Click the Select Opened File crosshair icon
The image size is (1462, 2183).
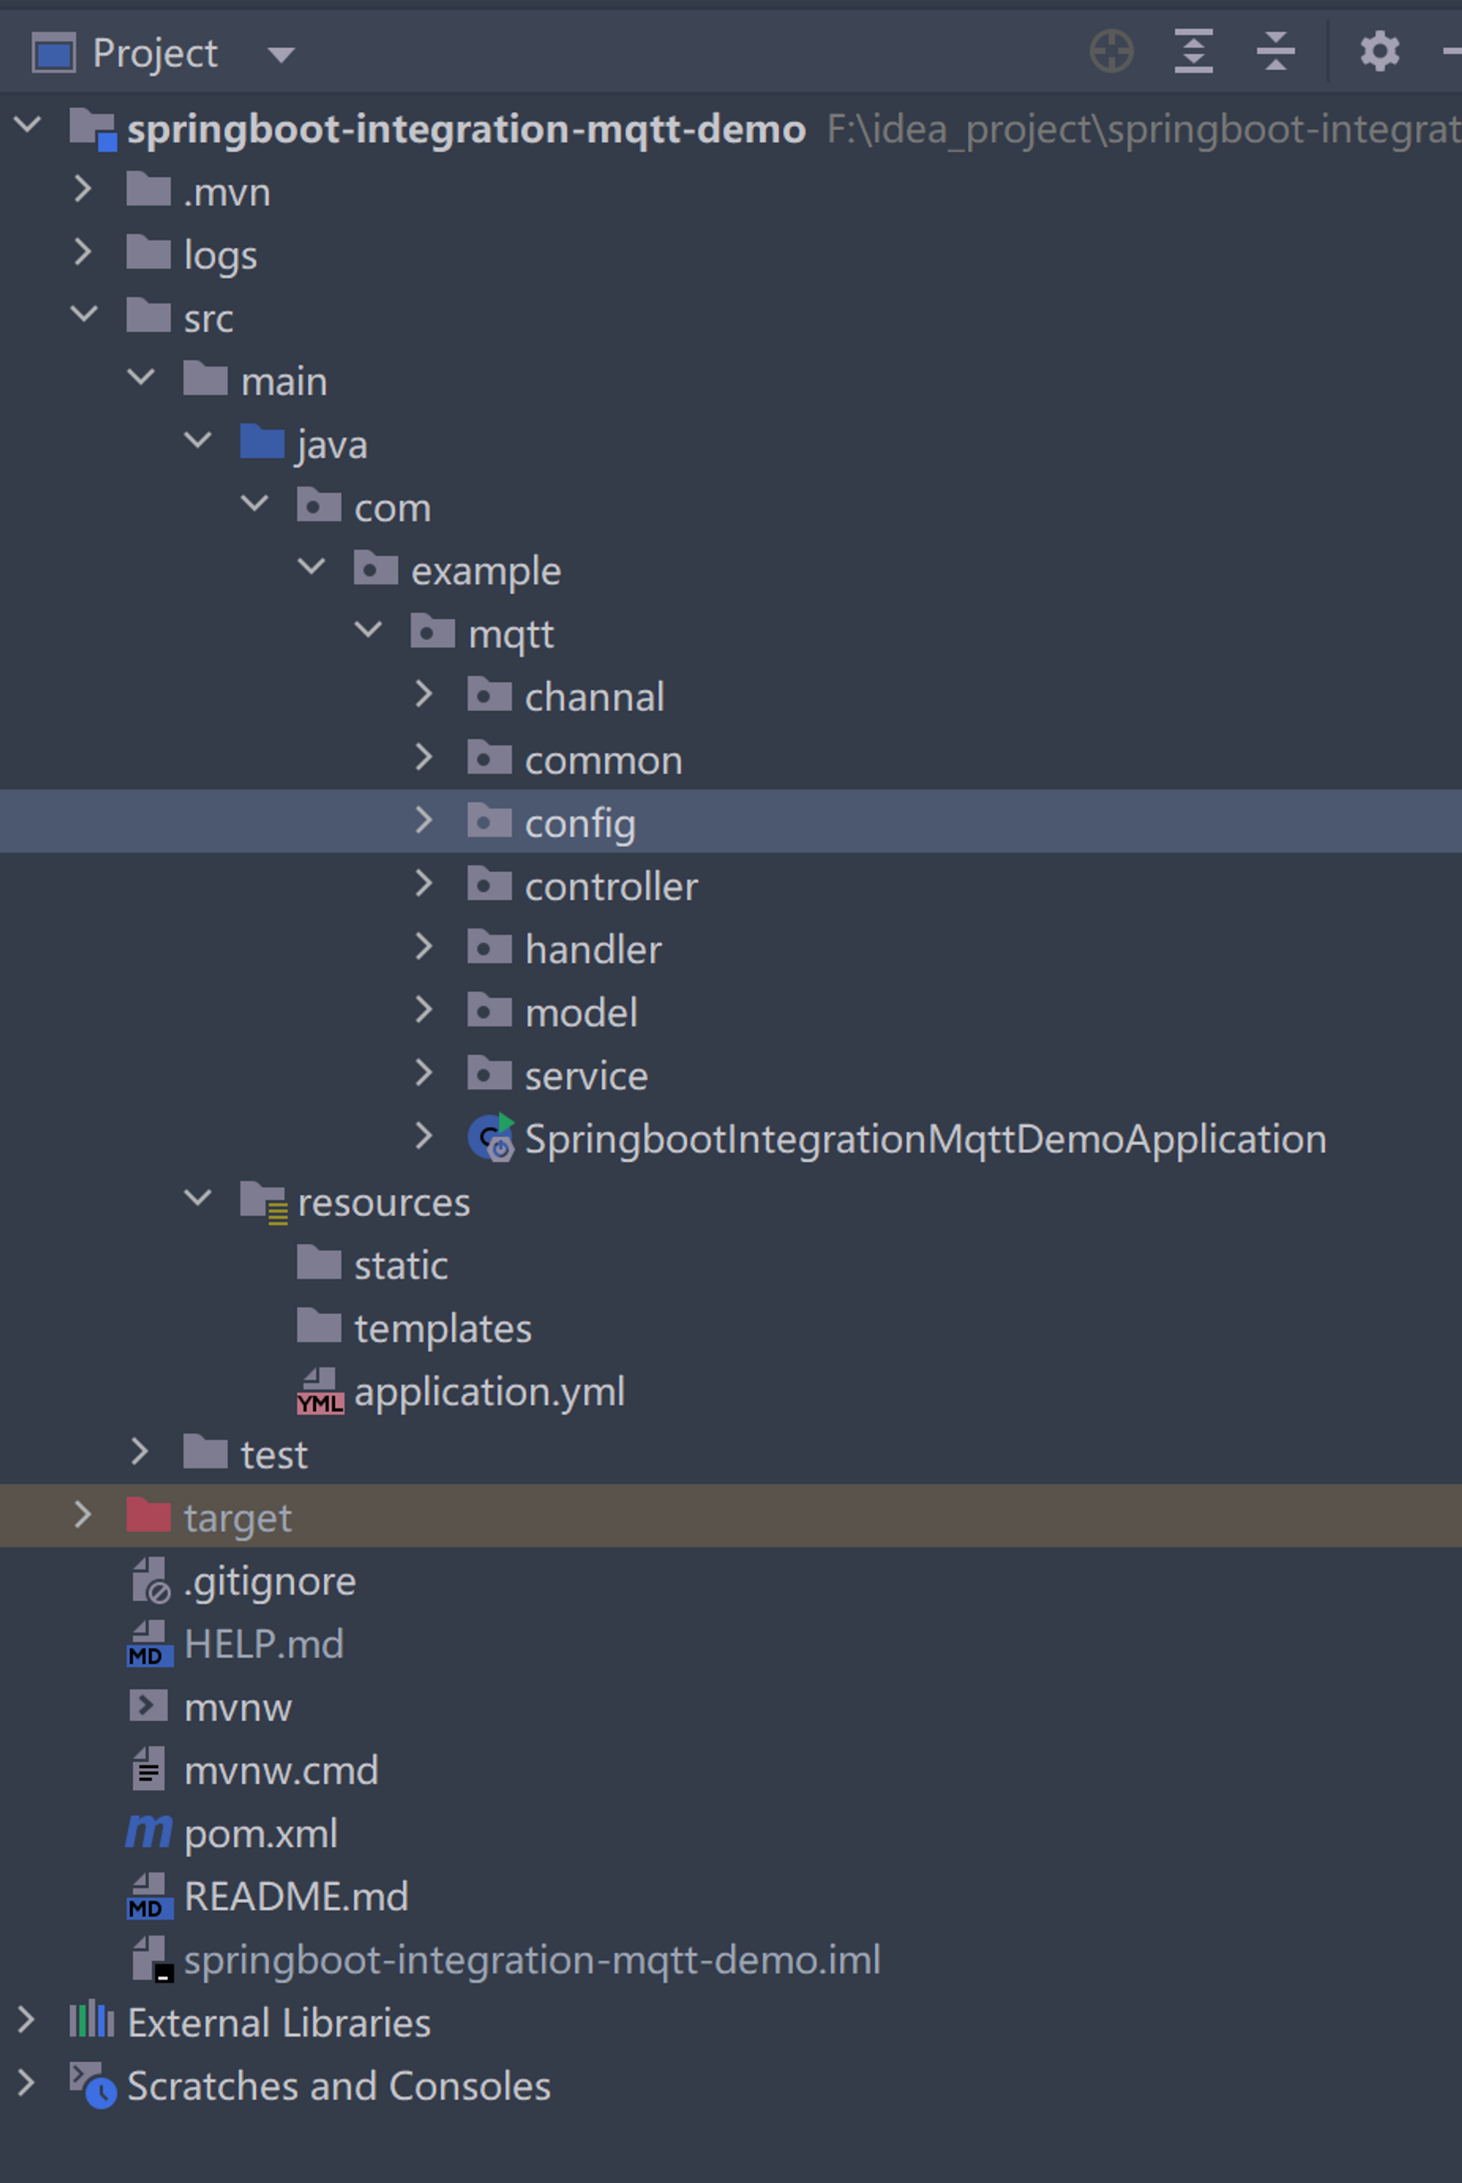click(1111, 51)
